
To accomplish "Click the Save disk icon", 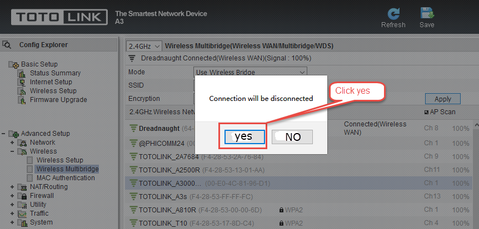I will tap(427, 13).
